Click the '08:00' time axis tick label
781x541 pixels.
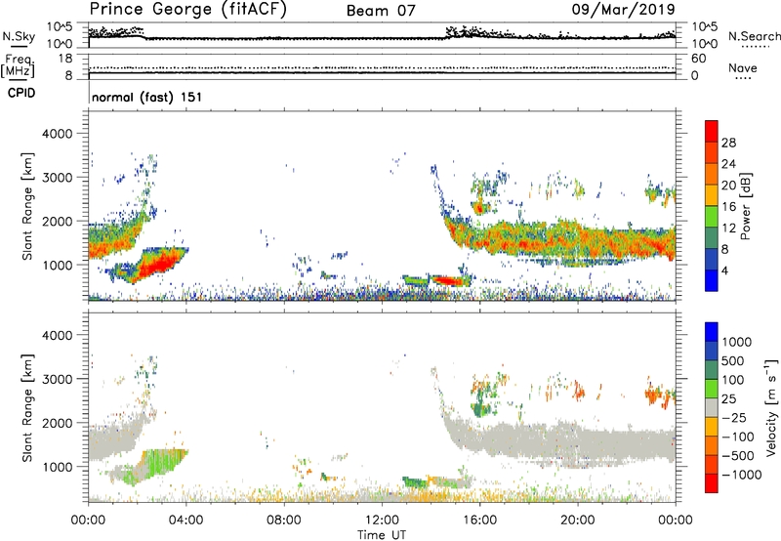(x=284, y=520)
